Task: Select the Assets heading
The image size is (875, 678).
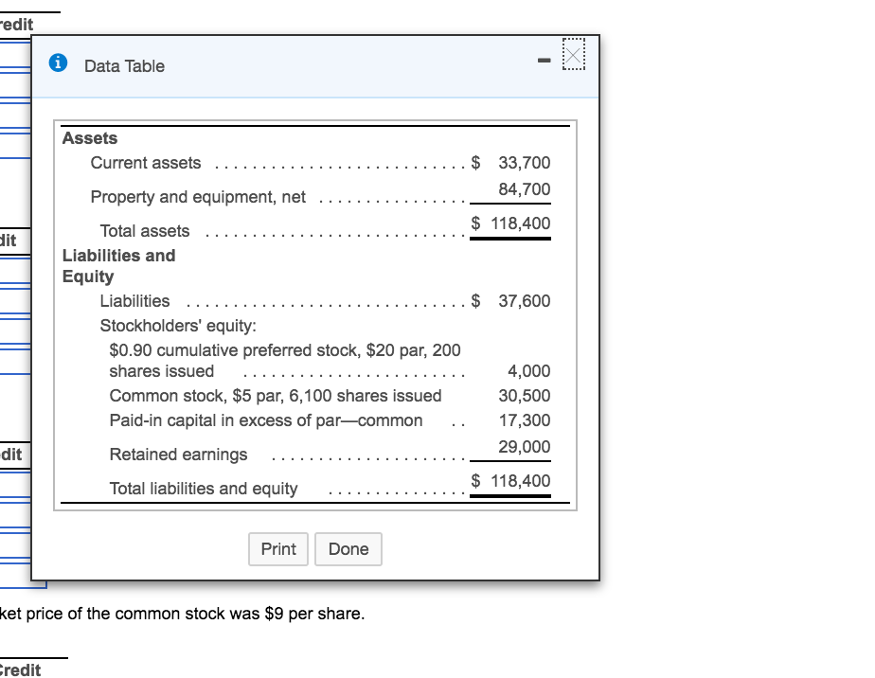Action: click(90, 138)
